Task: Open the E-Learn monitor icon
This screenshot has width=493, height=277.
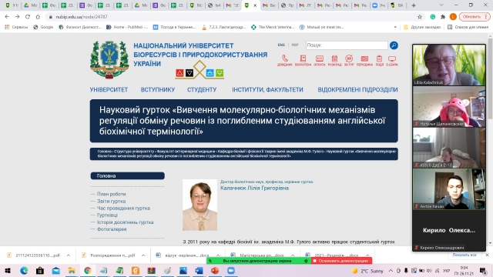Action: 392,60
